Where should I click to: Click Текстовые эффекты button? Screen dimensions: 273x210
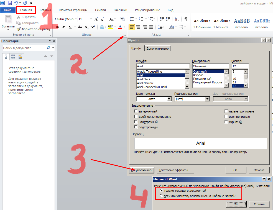tap(175, 170)
